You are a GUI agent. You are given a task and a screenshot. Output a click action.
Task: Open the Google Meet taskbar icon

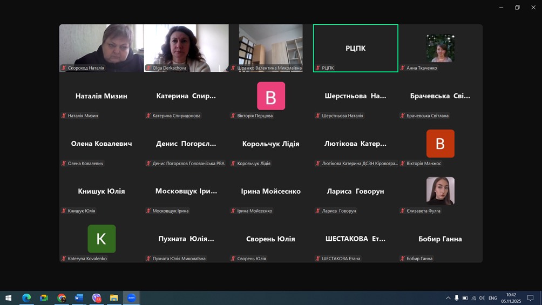[44, 297]
